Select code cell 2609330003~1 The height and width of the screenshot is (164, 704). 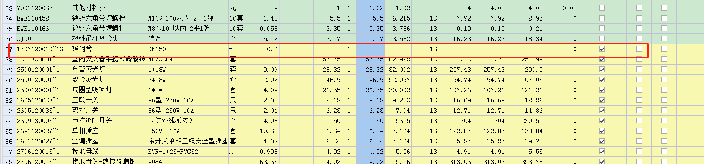(43, 121)
